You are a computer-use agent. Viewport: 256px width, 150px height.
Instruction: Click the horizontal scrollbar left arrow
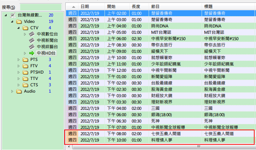point(69,146)
